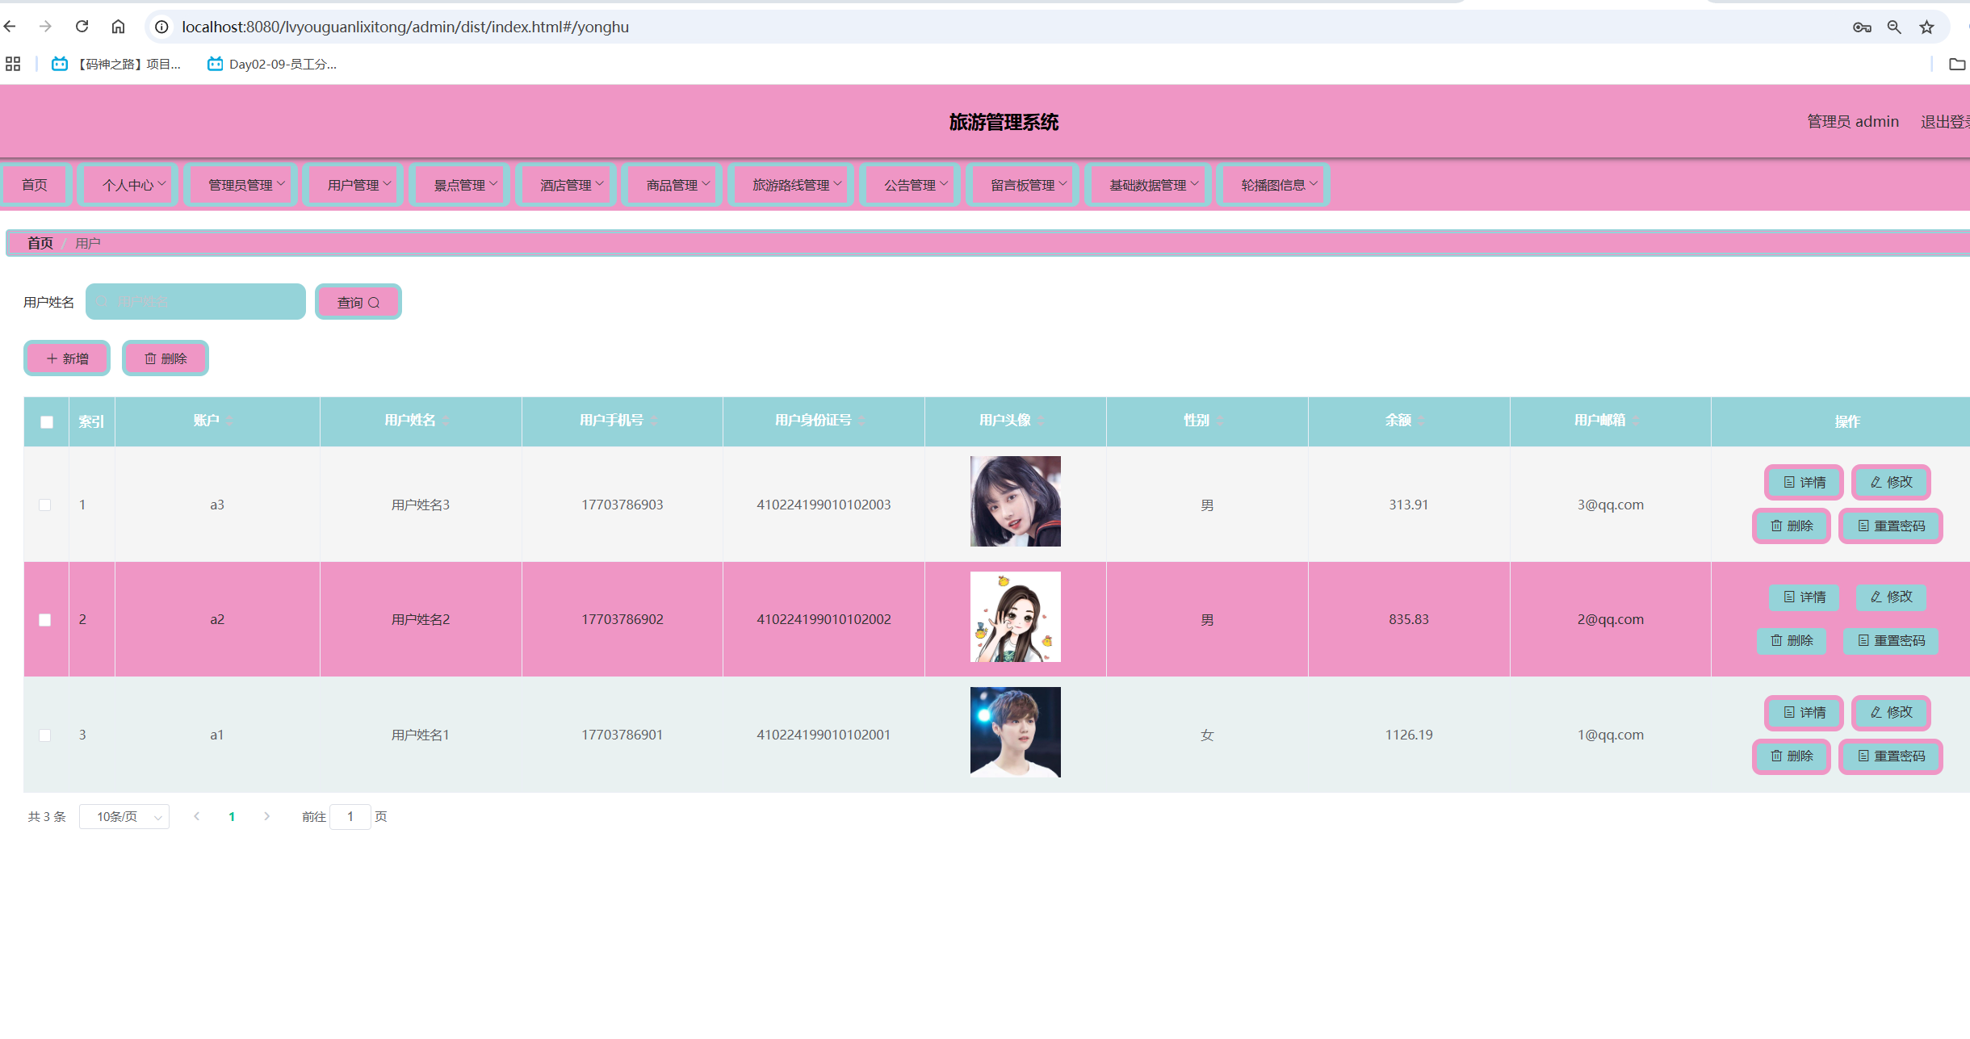This screenshot has height=1039, width=1970.
Task: Open the 10条/页 page size dropdown
Action: [x=124, y=817]
